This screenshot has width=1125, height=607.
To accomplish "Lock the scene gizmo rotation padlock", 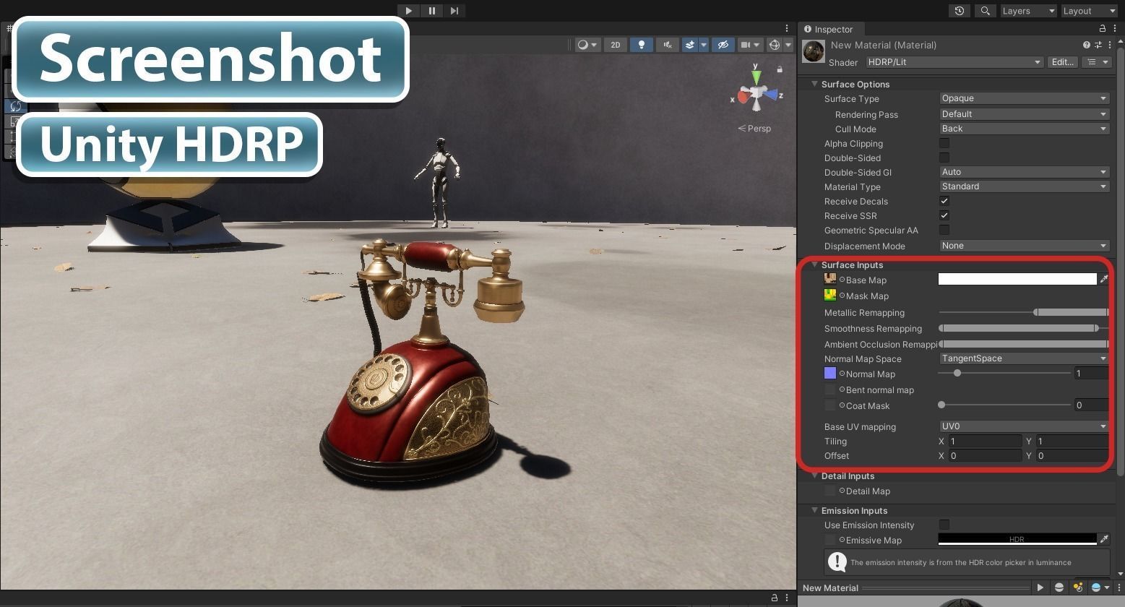I will coord(780,69).
